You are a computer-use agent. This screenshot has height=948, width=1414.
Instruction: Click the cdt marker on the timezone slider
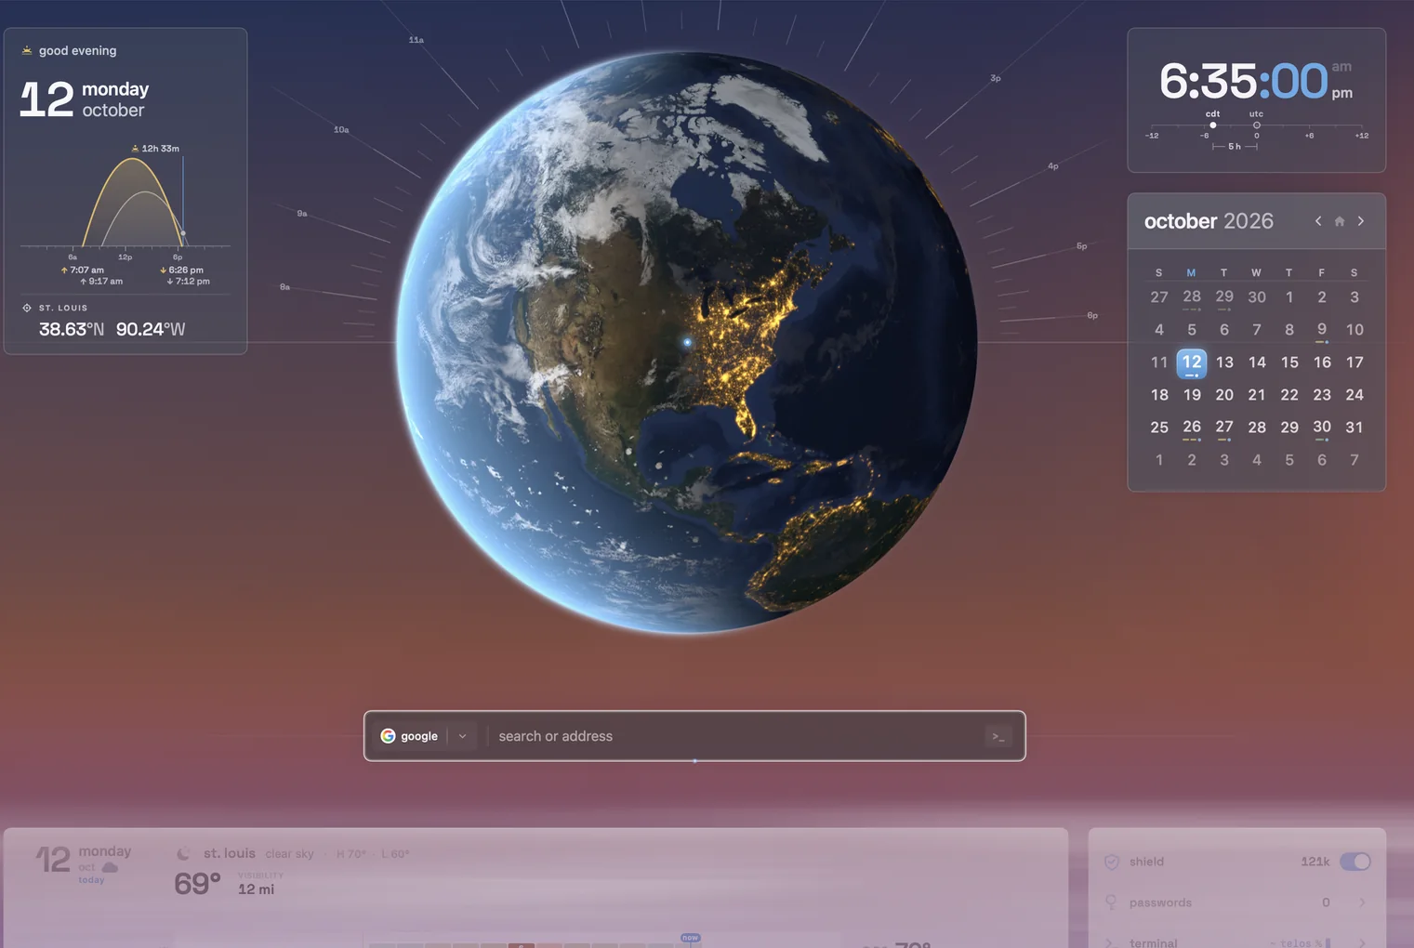(x=1213, y=125)
